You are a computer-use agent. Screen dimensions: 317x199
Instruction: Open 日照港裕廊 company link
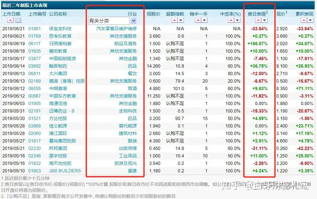[60, 44]
